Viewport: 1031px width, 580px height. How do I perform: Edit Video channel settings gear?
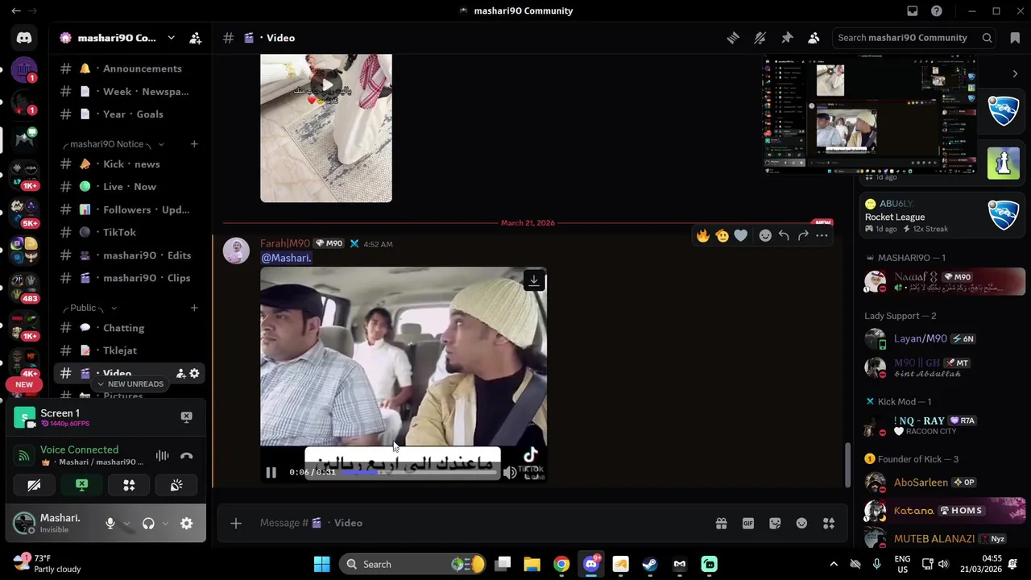pos(194,374)
